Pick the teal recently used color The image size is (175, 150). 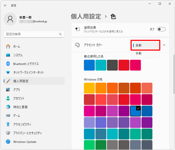[x=101, y=65]
